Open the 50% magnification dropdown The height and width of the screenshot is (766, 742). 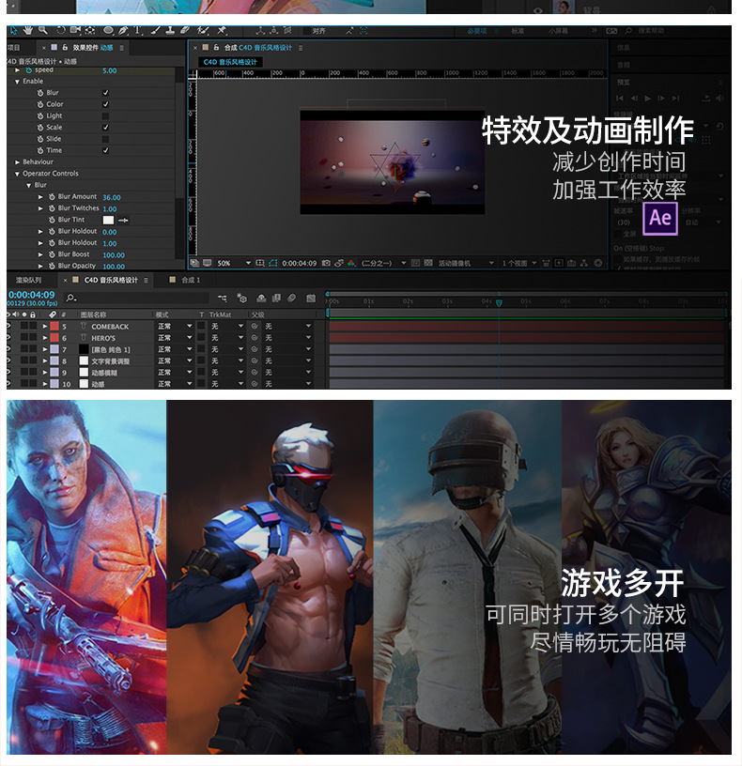pyautogui.click(x=234, y=263)
